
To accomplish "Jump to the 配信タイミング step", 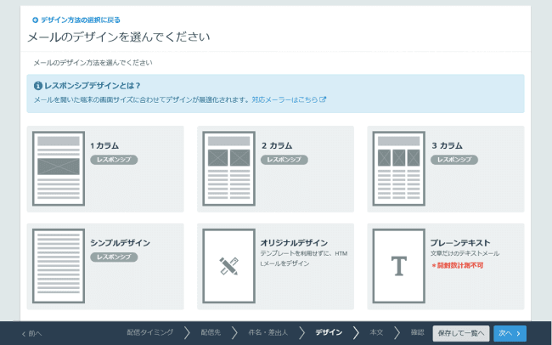I will (x=149, y=333).
